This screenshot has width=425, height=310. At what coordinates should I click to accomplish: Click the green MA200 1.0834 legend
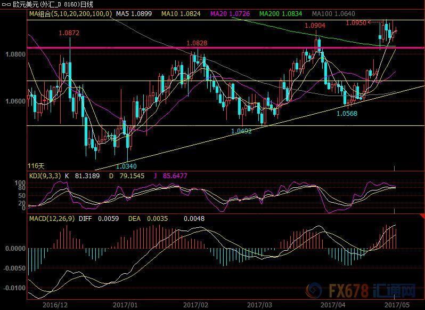point(282,13)
